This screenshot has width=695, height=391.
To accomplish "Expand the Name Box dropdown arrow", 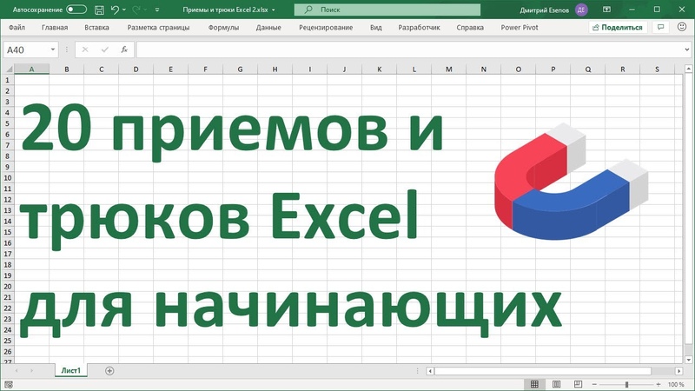I will (x=53, y=50).
